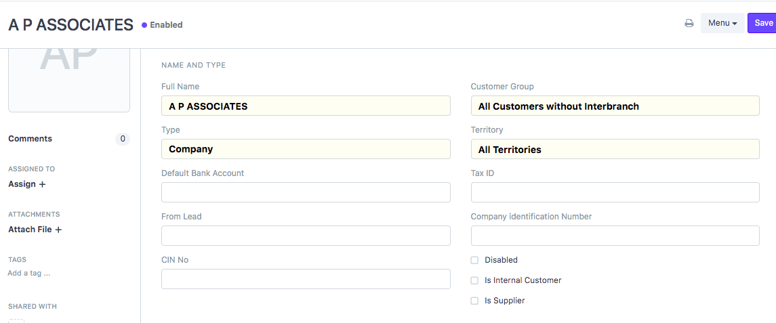Screen dimensions: 776x323
Task: Click the Tax ID input field
Action: point(615,192)
